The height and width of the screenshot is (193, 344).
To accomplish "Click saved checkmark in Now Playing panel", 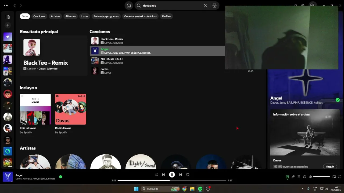I will click(338, 100).
